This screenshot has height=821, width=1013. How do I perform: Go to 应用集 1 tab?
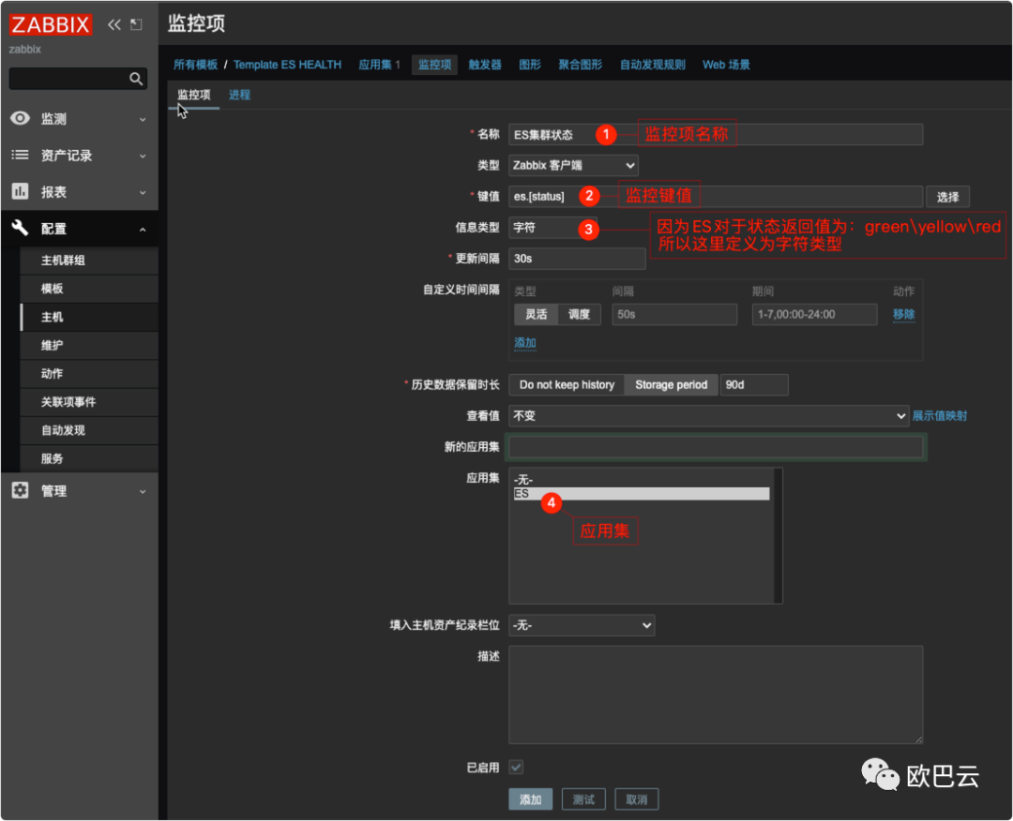pyautogui.click(x=379, y=65)
